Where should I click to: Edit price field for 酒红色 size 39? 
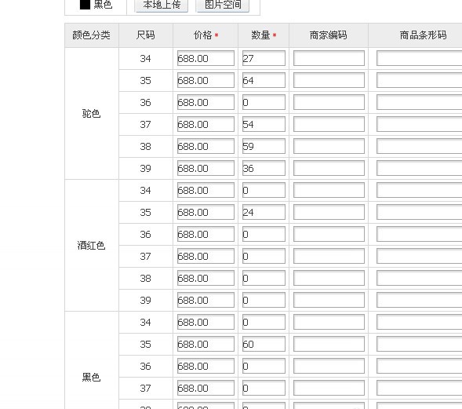(x=206, y=300)
